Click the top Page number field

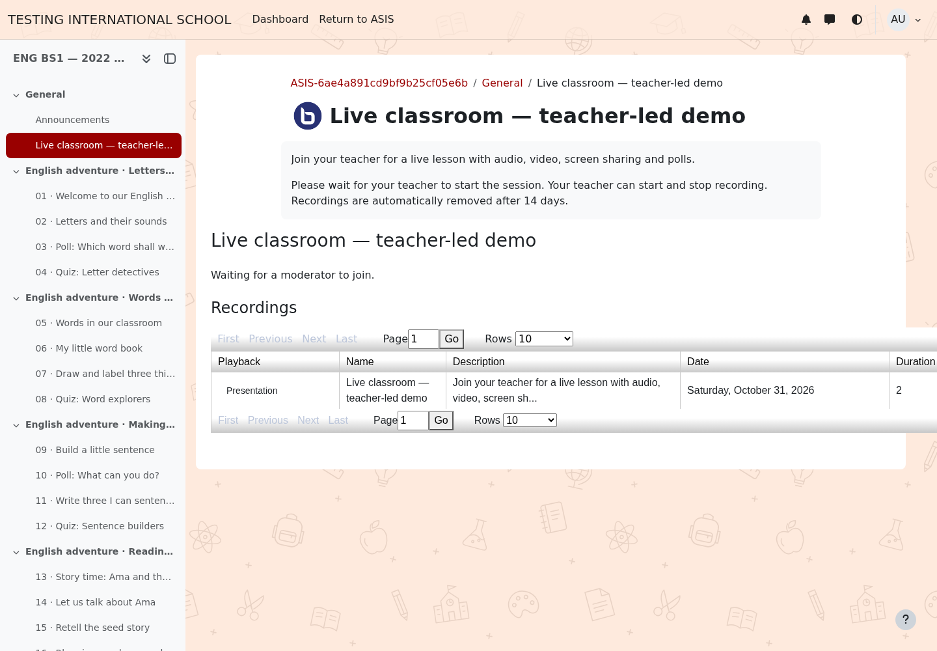tap(424, 339)
